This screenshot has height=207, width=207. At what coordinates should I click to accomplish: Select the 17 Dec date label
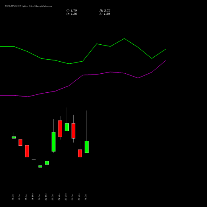26,197
